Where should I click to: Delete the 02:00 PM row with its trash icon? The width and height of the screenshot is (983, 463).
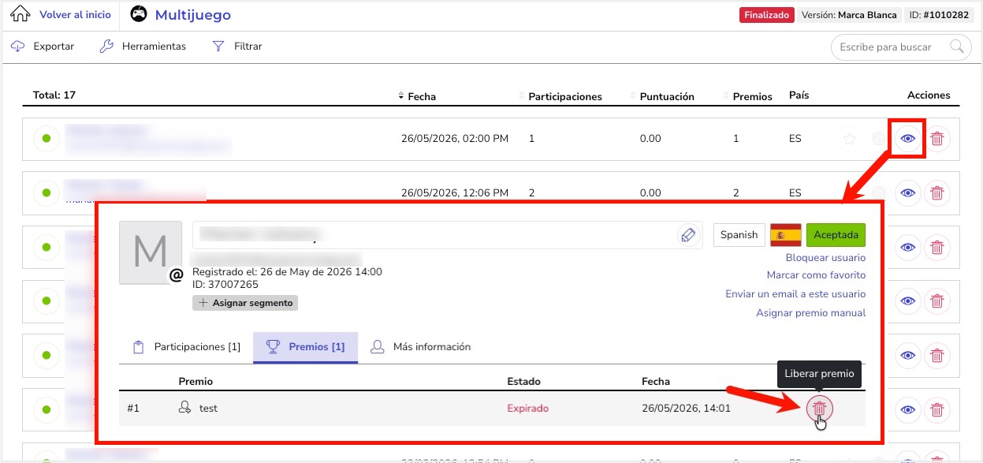[937, 139]
